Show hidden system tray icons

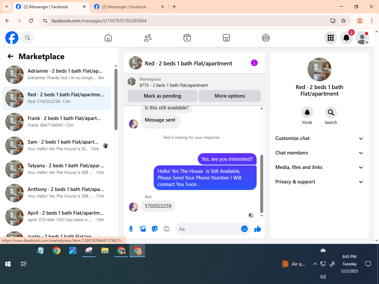pyautogui.click(x=315, y=264)
